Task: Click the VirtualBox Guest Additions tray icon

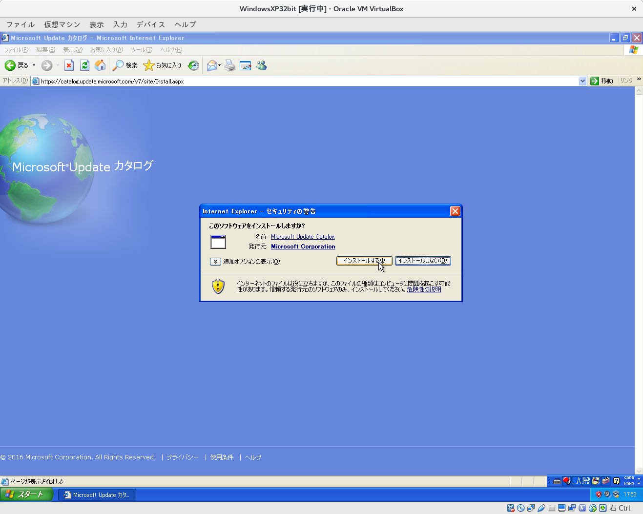Action: coord(616,494)
